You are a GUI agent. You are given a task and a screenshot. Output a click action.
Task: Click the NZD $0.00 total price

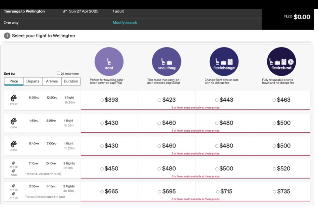tap(297, 17)
